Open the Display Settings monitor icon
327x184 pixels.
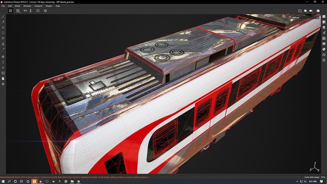click(x=324, y=44)
